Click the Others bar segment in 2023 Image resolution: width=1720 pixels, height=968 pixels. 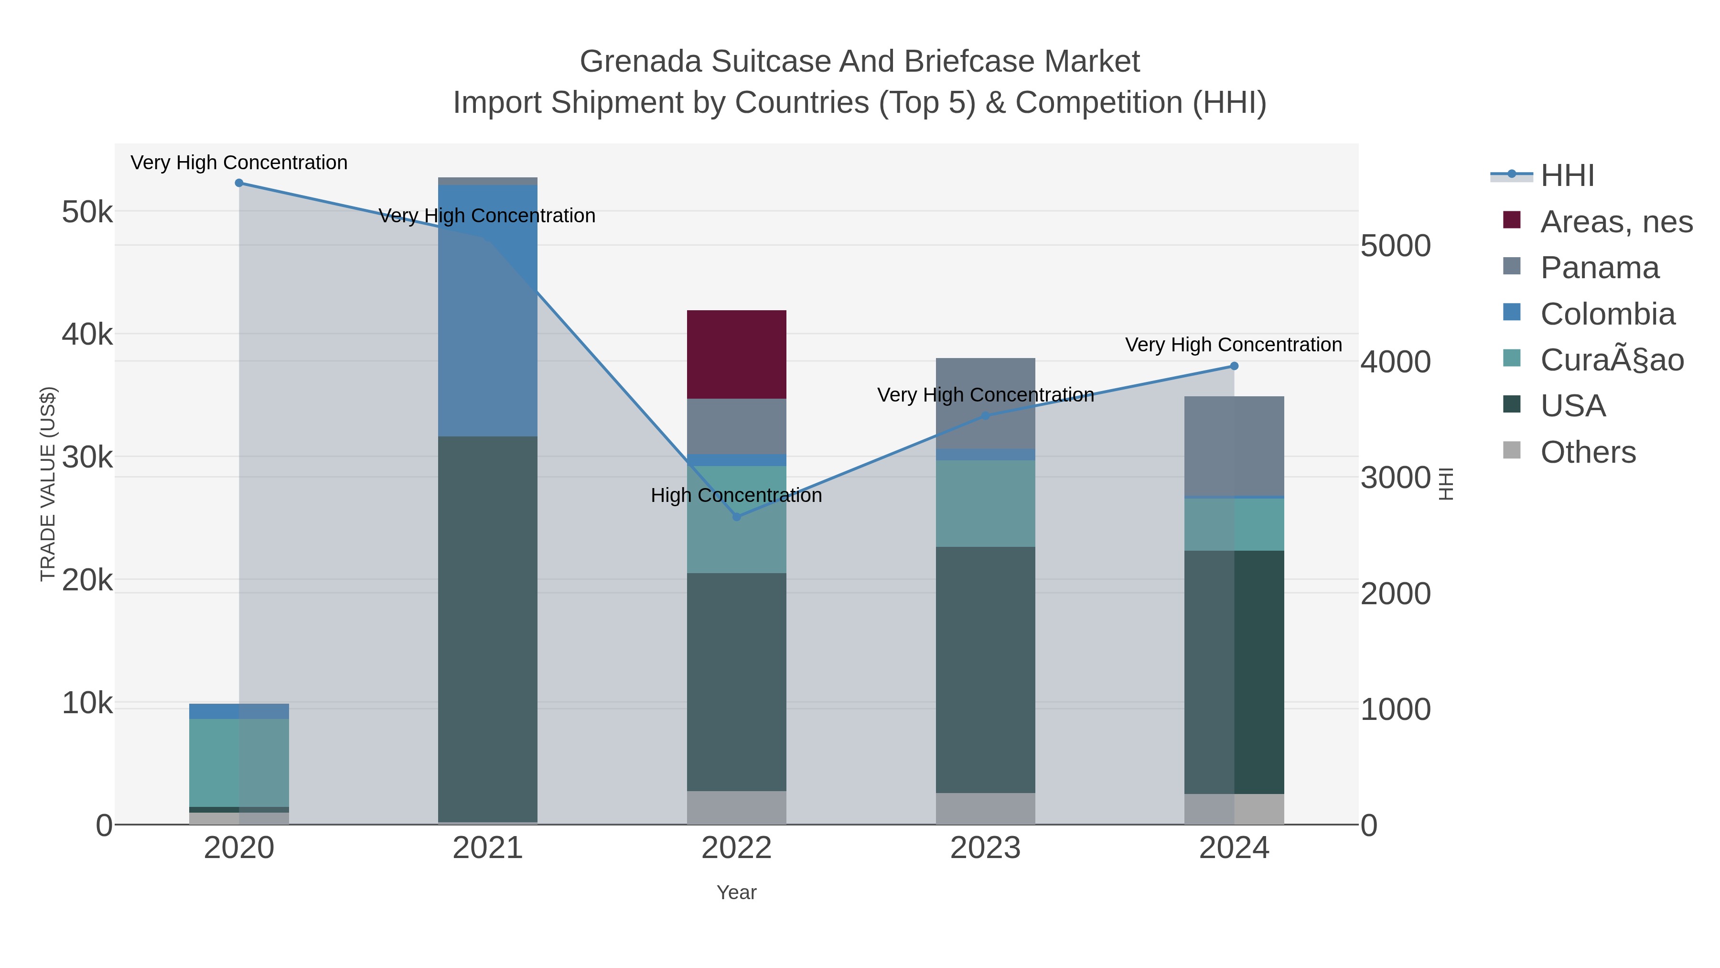tap(986, 809)
